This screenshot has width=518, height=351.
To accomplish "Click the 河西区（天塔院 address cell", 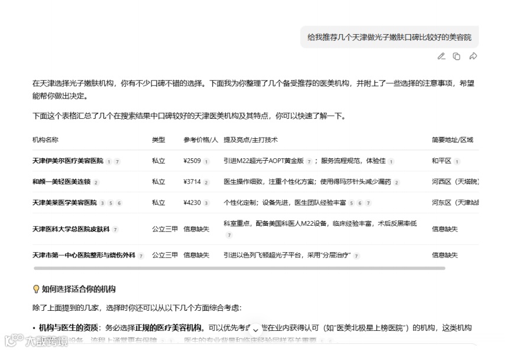I will 455,181.
